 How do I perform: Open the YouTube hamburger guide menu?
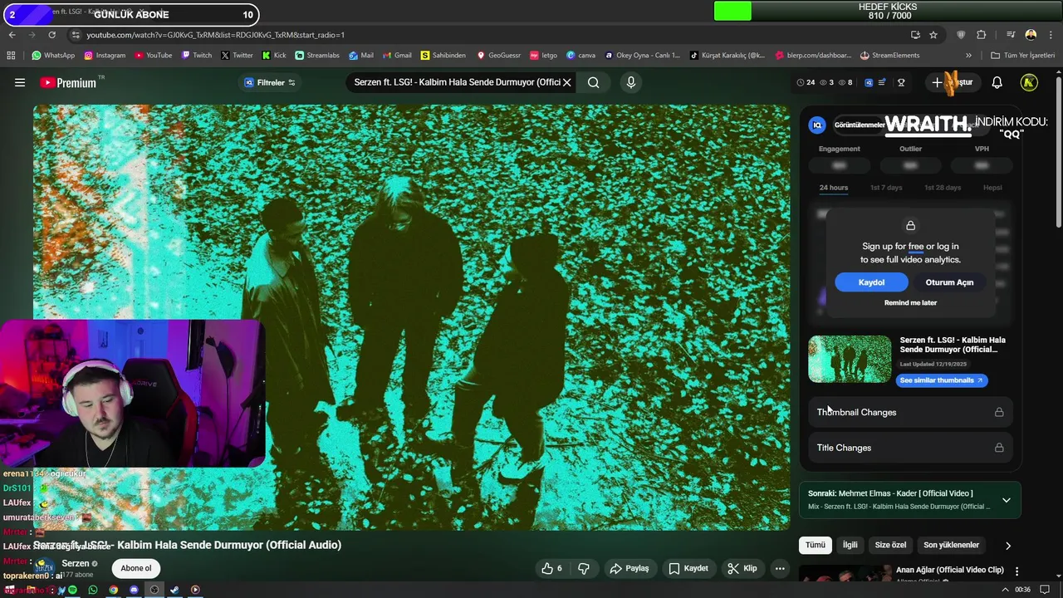click(20, 82)
